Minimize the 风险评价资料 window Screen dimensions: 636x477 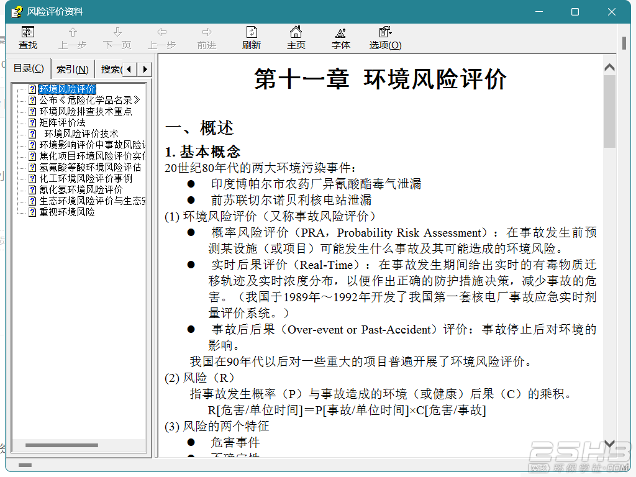pyautogui.click(x=539, y=12)
